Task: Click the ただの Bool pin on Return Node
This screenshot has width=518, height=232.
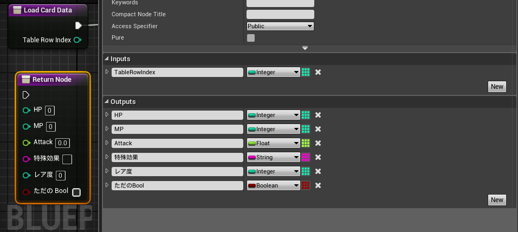Action: point(27,192)
